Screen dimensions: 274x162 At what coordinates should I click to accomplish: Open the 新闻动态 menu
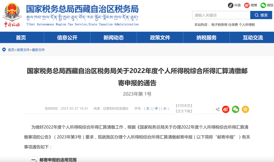(x=113, y=38)
